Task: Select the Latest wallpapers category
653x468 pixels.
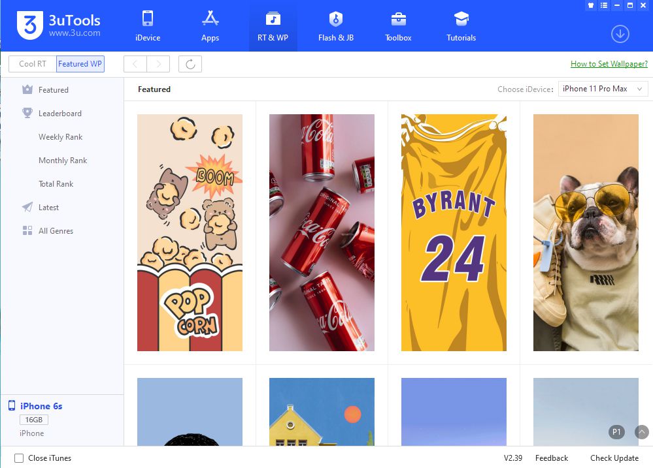Action: (49, 207)
